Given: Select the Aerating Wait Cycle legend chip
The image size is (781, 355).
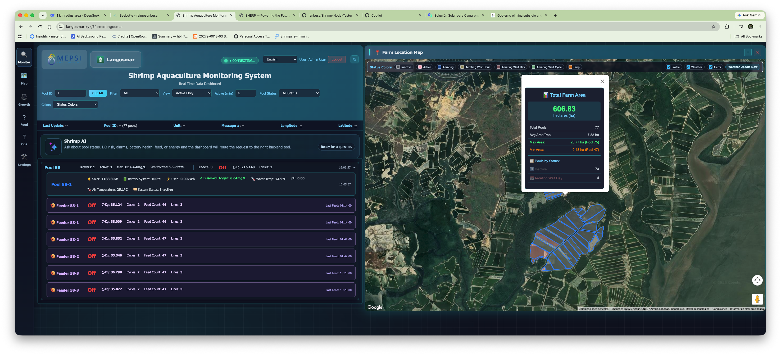Looking at the screenshot, I should coord(547,67).
